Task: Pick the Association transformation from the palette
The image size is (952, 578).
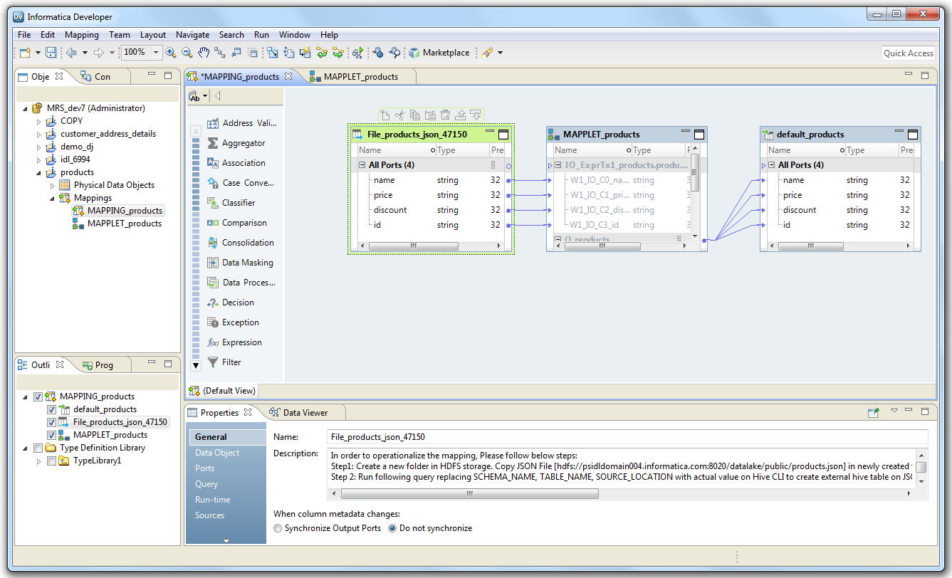Action: click(x=236, y=163)
